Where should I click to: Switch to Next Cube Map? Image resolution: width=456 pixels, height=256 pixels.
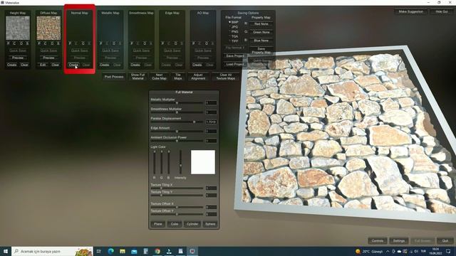(159, 77)
